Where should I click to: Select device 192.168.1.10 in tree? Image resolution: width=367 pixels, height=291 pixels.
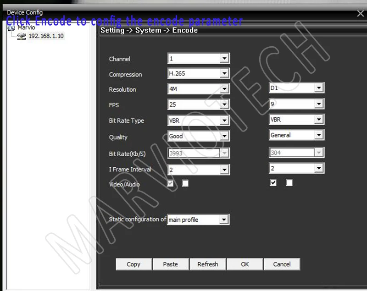point(46,36)
